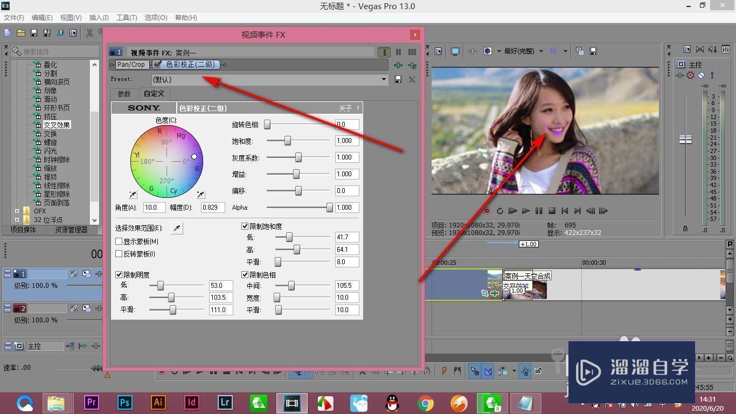The image size is (736, 414).
Task: Open Lightroom from the taskbar
Action: pos(225,402)
